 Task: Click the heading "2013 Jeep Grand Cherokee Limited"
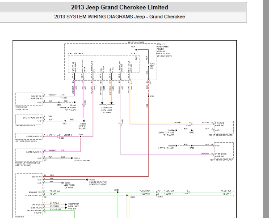click(120, 8)
